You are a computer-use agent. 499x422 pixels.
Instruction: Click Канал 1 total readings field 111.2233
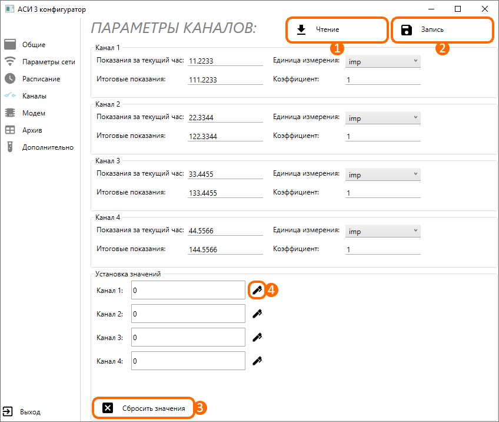225,80
